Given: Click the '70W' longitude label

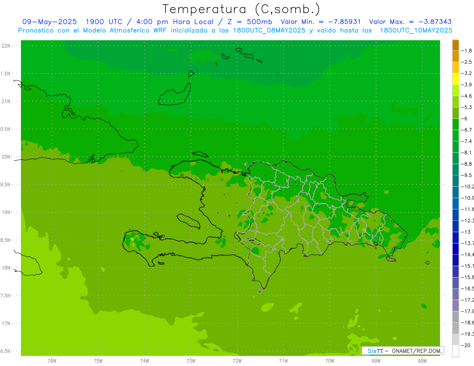Looking at the screenshot, I should [330, 361].
